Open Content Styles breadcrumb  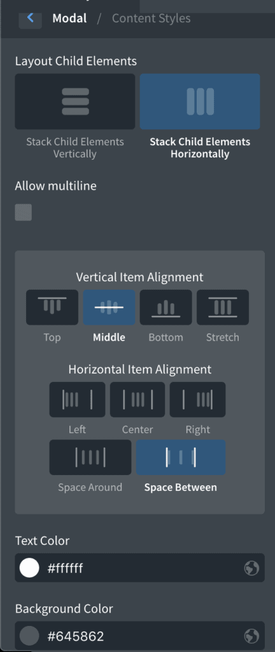[152, 18]
